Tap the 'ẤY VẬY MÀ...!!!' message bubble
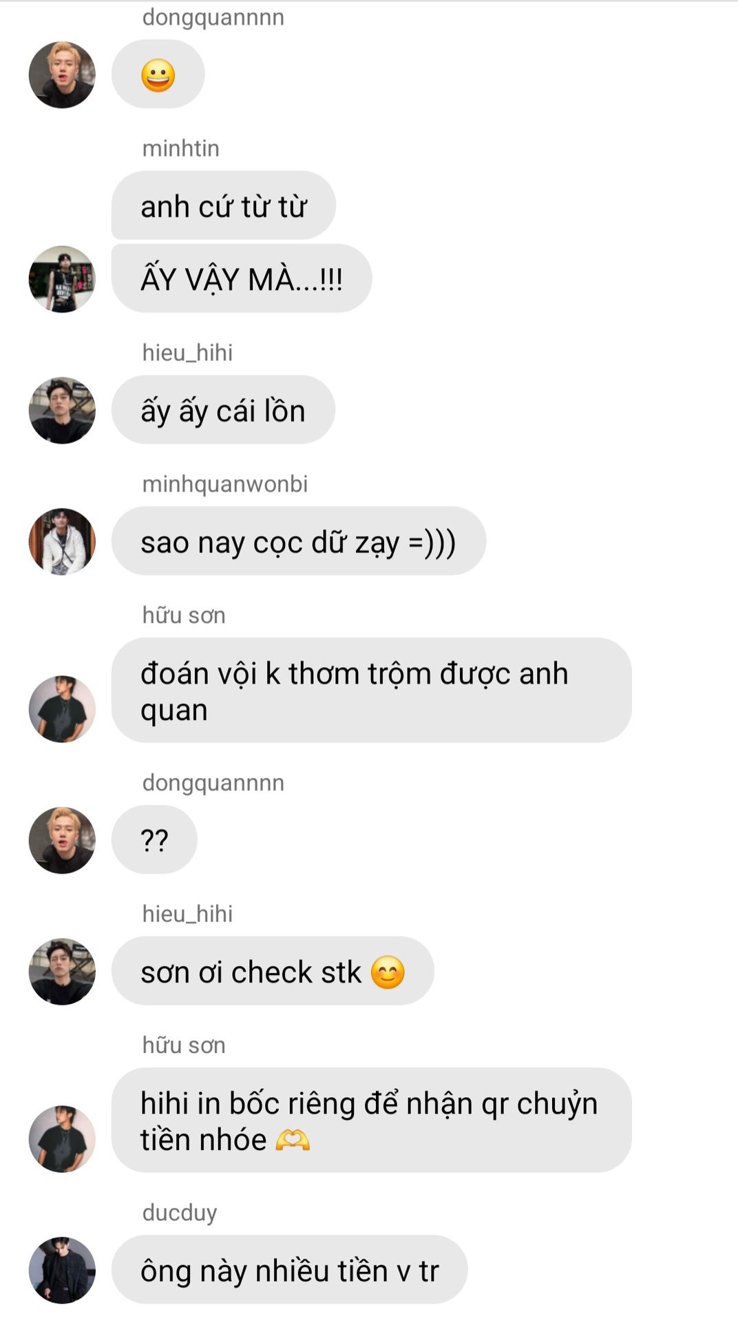Viewport: 738px width, 1323px height. 242,278
